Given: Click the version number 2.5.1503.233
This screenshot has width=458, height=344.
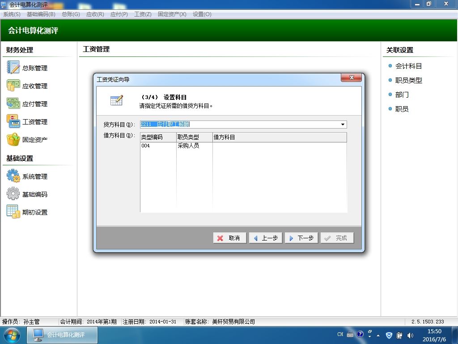Looking at the screenshot, I should click(x=428, y=322).
